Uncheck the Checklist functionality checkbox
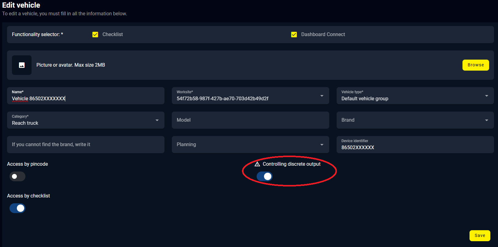Image resolution: width=498 pixels, height=247 pixels. pyautogui.click(x=95, y=35)
